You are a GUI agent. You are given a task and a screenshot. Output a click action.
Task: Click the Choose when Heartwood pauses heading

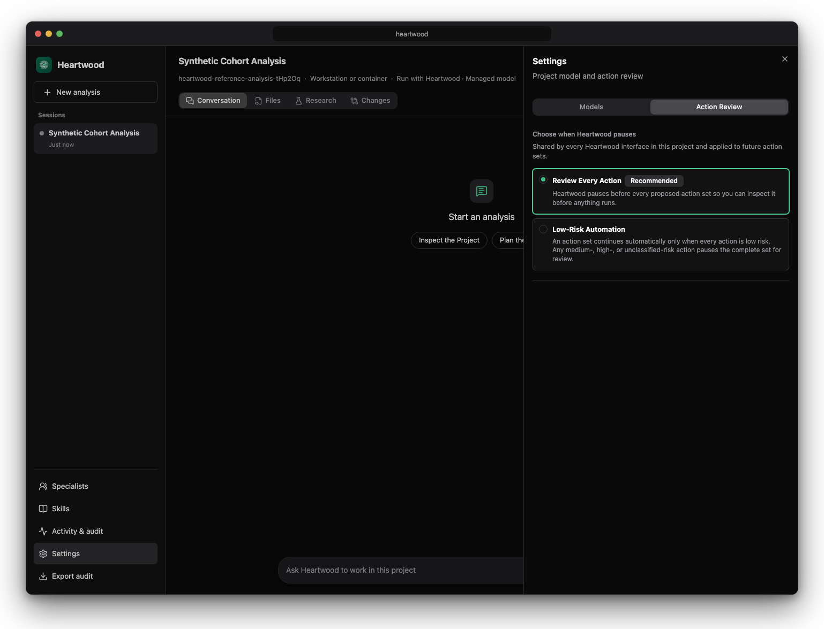point(584,134)
